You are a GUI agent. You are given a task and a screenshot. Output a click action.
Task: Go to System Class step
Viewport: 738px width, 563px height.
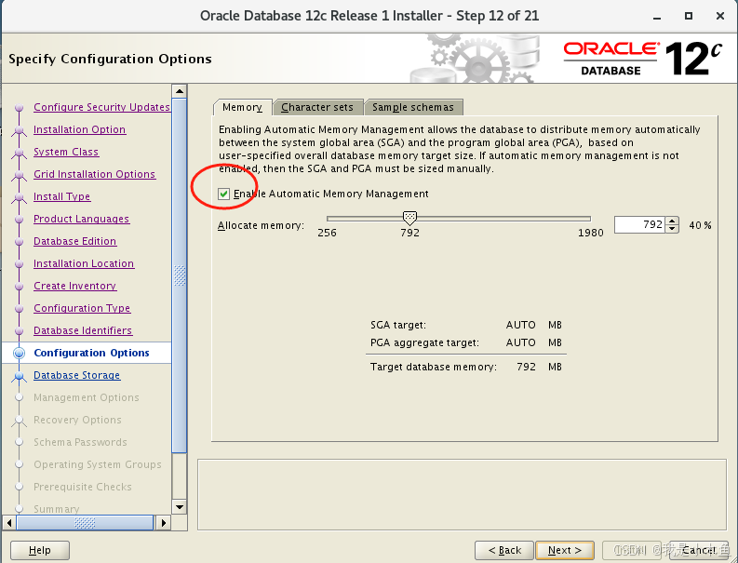[x=66, y=152]
